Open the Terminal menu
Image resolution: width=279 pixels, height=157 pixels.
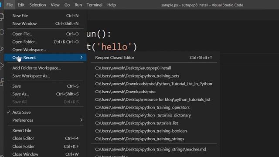pyautogui.click(x=95, y=5)
